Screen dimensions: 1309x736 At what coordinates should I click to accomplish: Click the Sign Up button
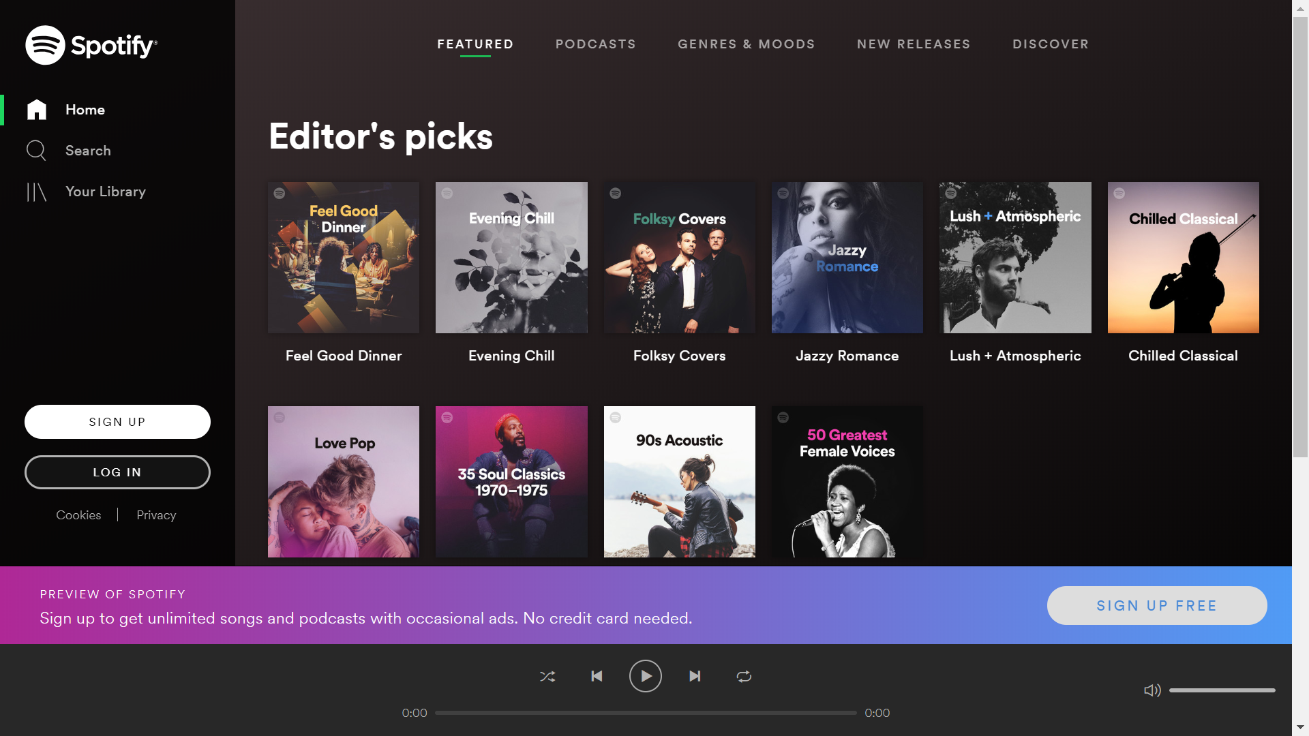pyautogui.click(x=117, y=421)
